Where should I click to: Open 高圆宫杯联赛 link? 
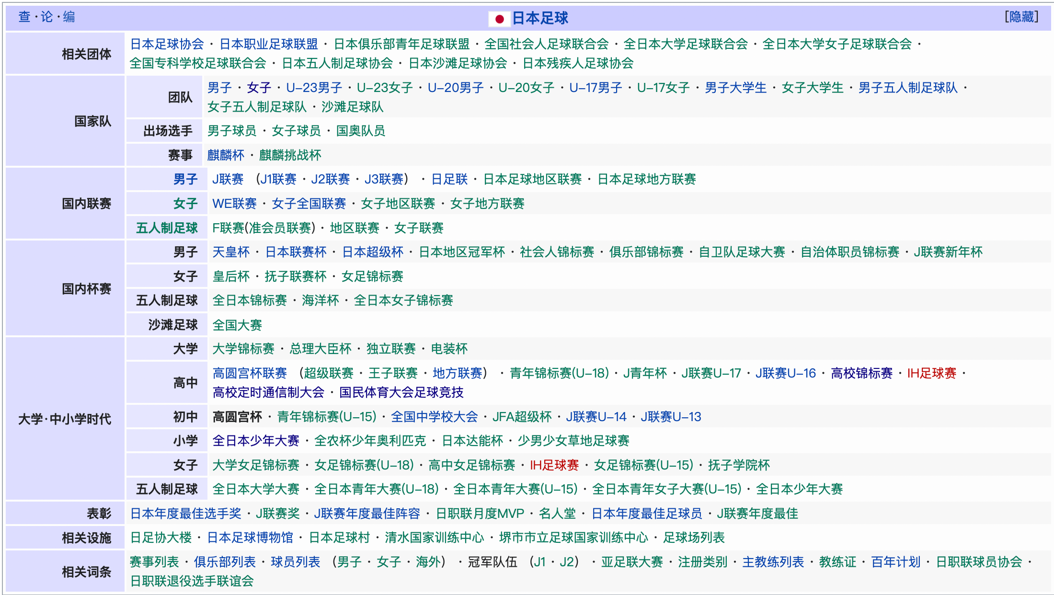[x=250, y=373]
